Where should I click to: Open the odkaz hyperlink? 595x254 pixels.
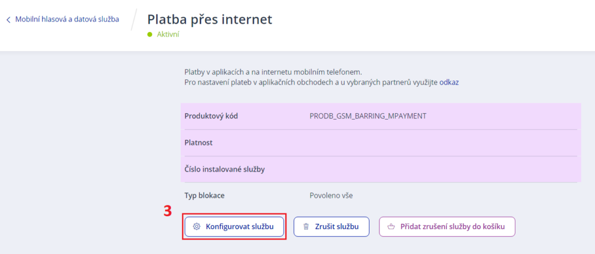click(449, 82)
